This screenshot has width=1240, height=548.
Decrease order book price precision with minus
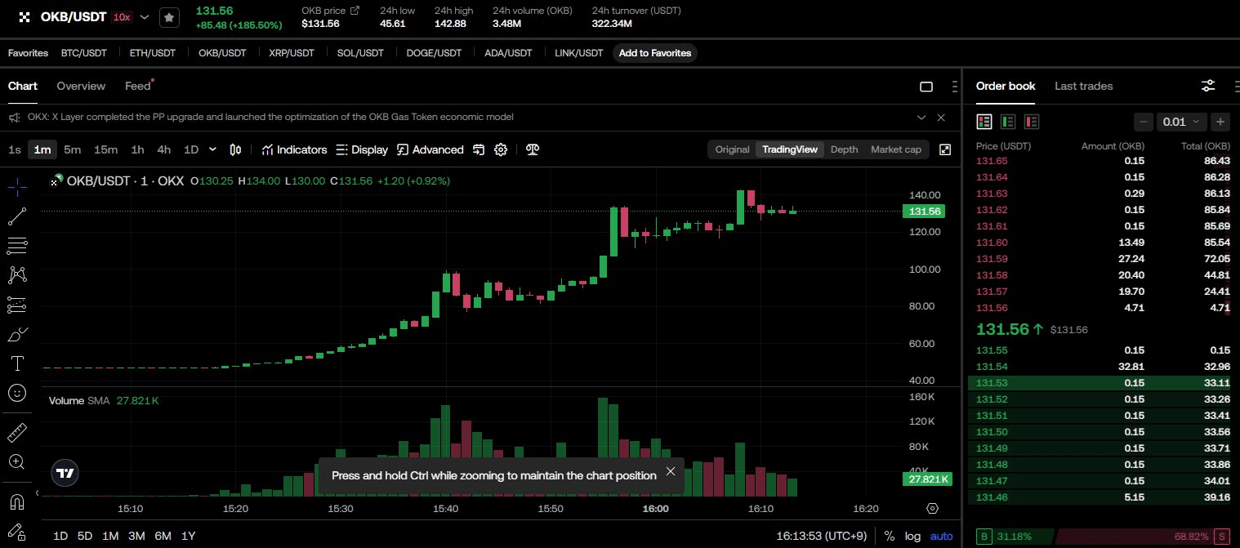[x=1144, y=122]
